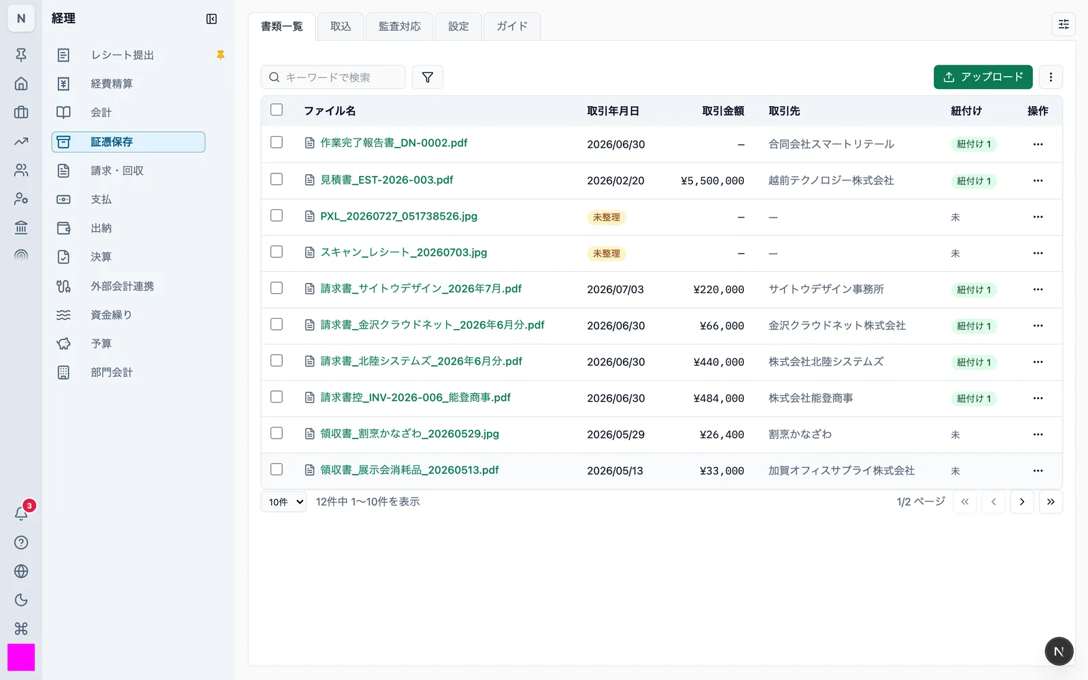Open 資金繰り in the sidebar
Screen dimensions: 1088x680
[129, 315]
